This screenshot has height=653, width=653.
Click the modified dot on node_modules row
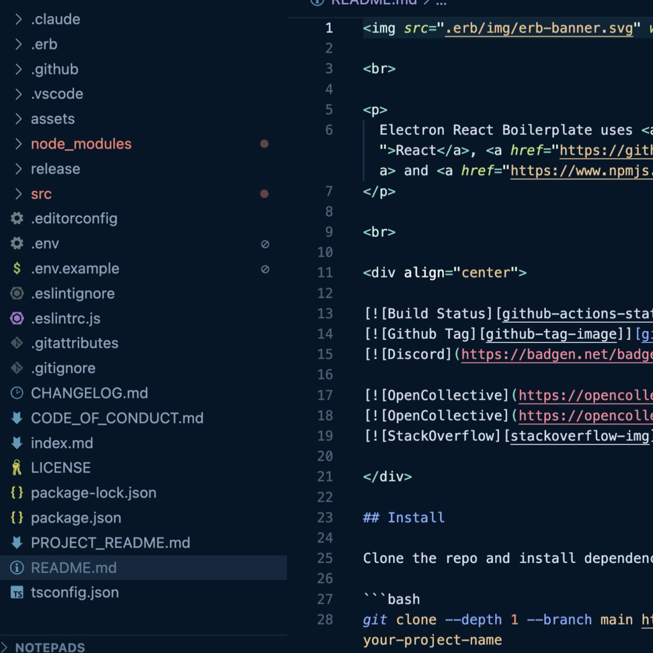click(x=264, y=144)
